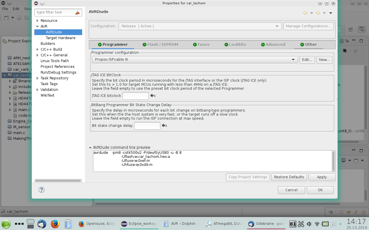Open the clipboard scissors tray icon

click(x=301, y=224)
